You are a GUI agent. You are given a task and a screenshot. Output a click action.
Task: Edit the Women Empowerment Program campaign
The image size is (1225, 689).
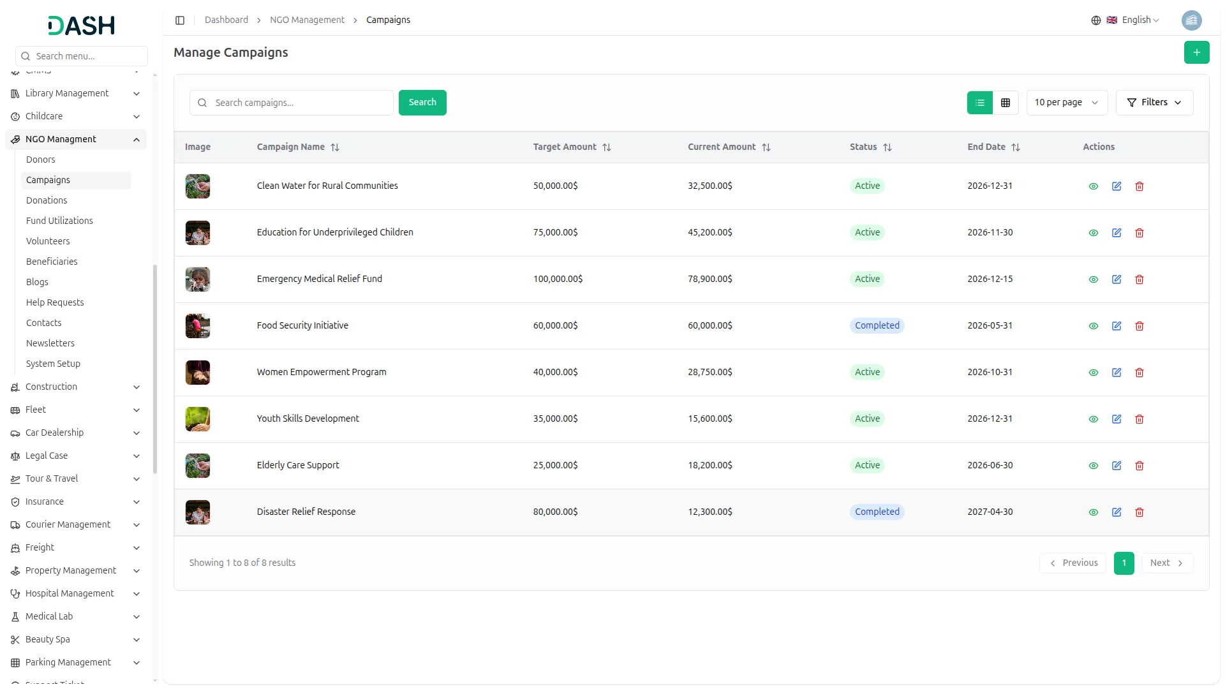coord(1117,373)
